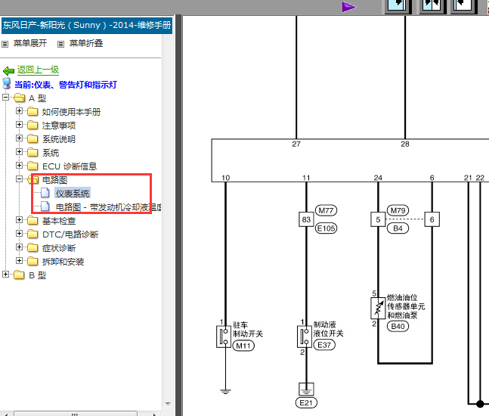Collapse the 电路图 node

19,179
